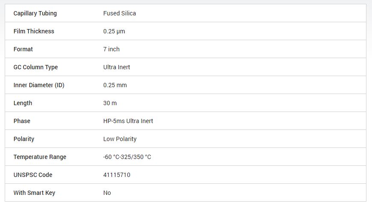Click the Length row label

point(23,103)
